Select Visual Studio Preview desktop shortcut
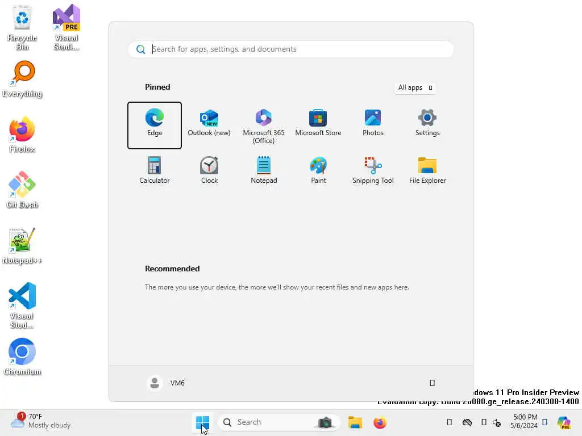This screenshot has height=436, width=582. pos(66,28)
